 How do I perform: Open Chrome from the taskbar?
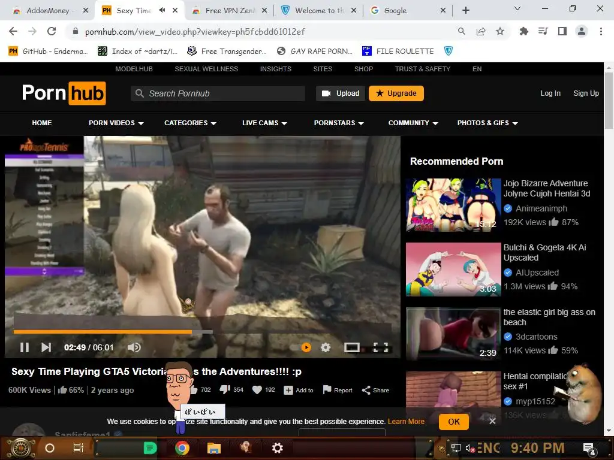[x=182, y=448]
